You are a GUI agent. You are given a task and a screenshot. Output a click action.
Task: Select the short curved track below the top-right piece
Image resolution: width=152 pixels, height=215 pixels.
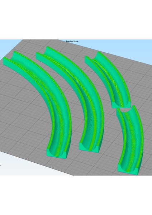130,140
